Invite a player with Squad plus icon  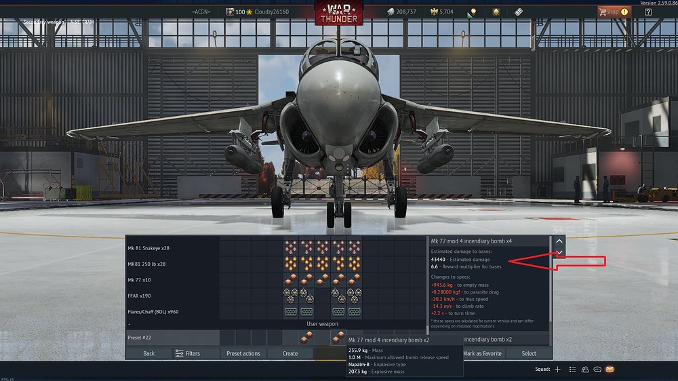tap(558, 369)
